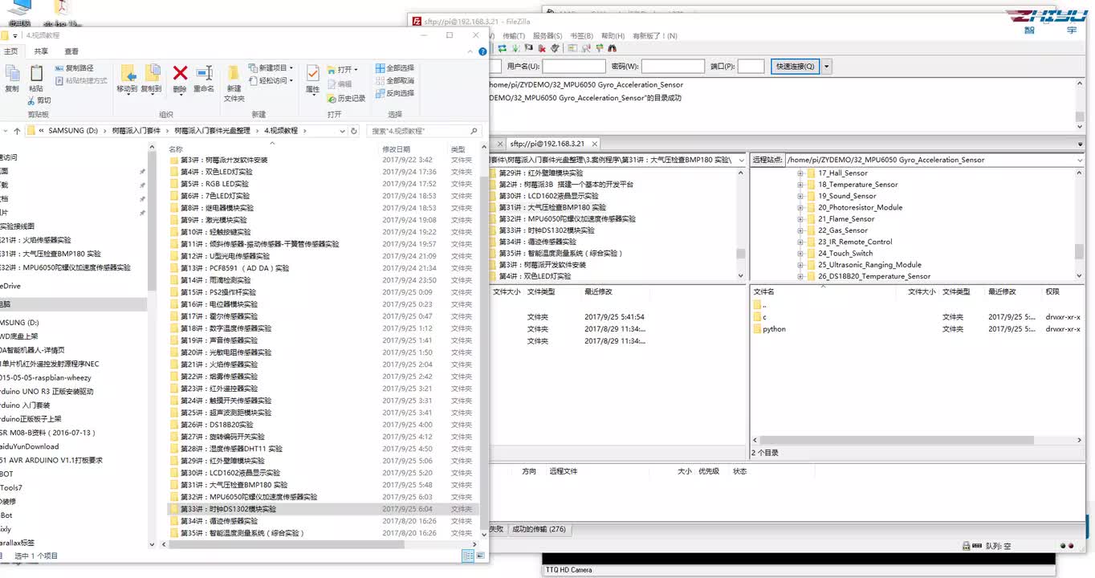Click FileZilla's process queue toolbar icon

(x=515, y=48)
